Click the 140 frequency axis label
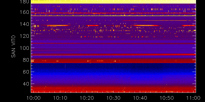This screenshot has height=102, width=205. point(24,24)
